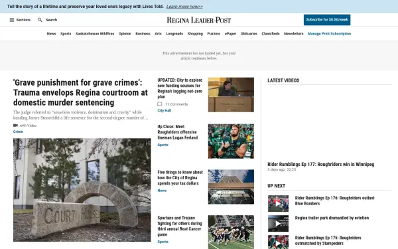
Task: Click the Crime category tag
Action: [18, 131]
